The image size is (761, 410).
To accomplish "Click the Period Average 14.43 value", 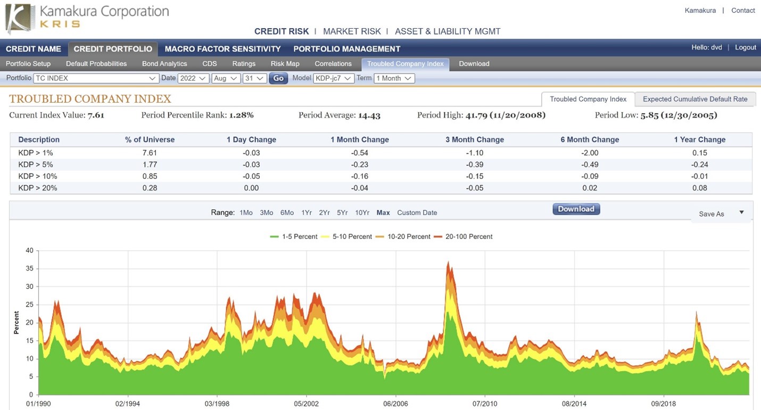I will 369,115.
